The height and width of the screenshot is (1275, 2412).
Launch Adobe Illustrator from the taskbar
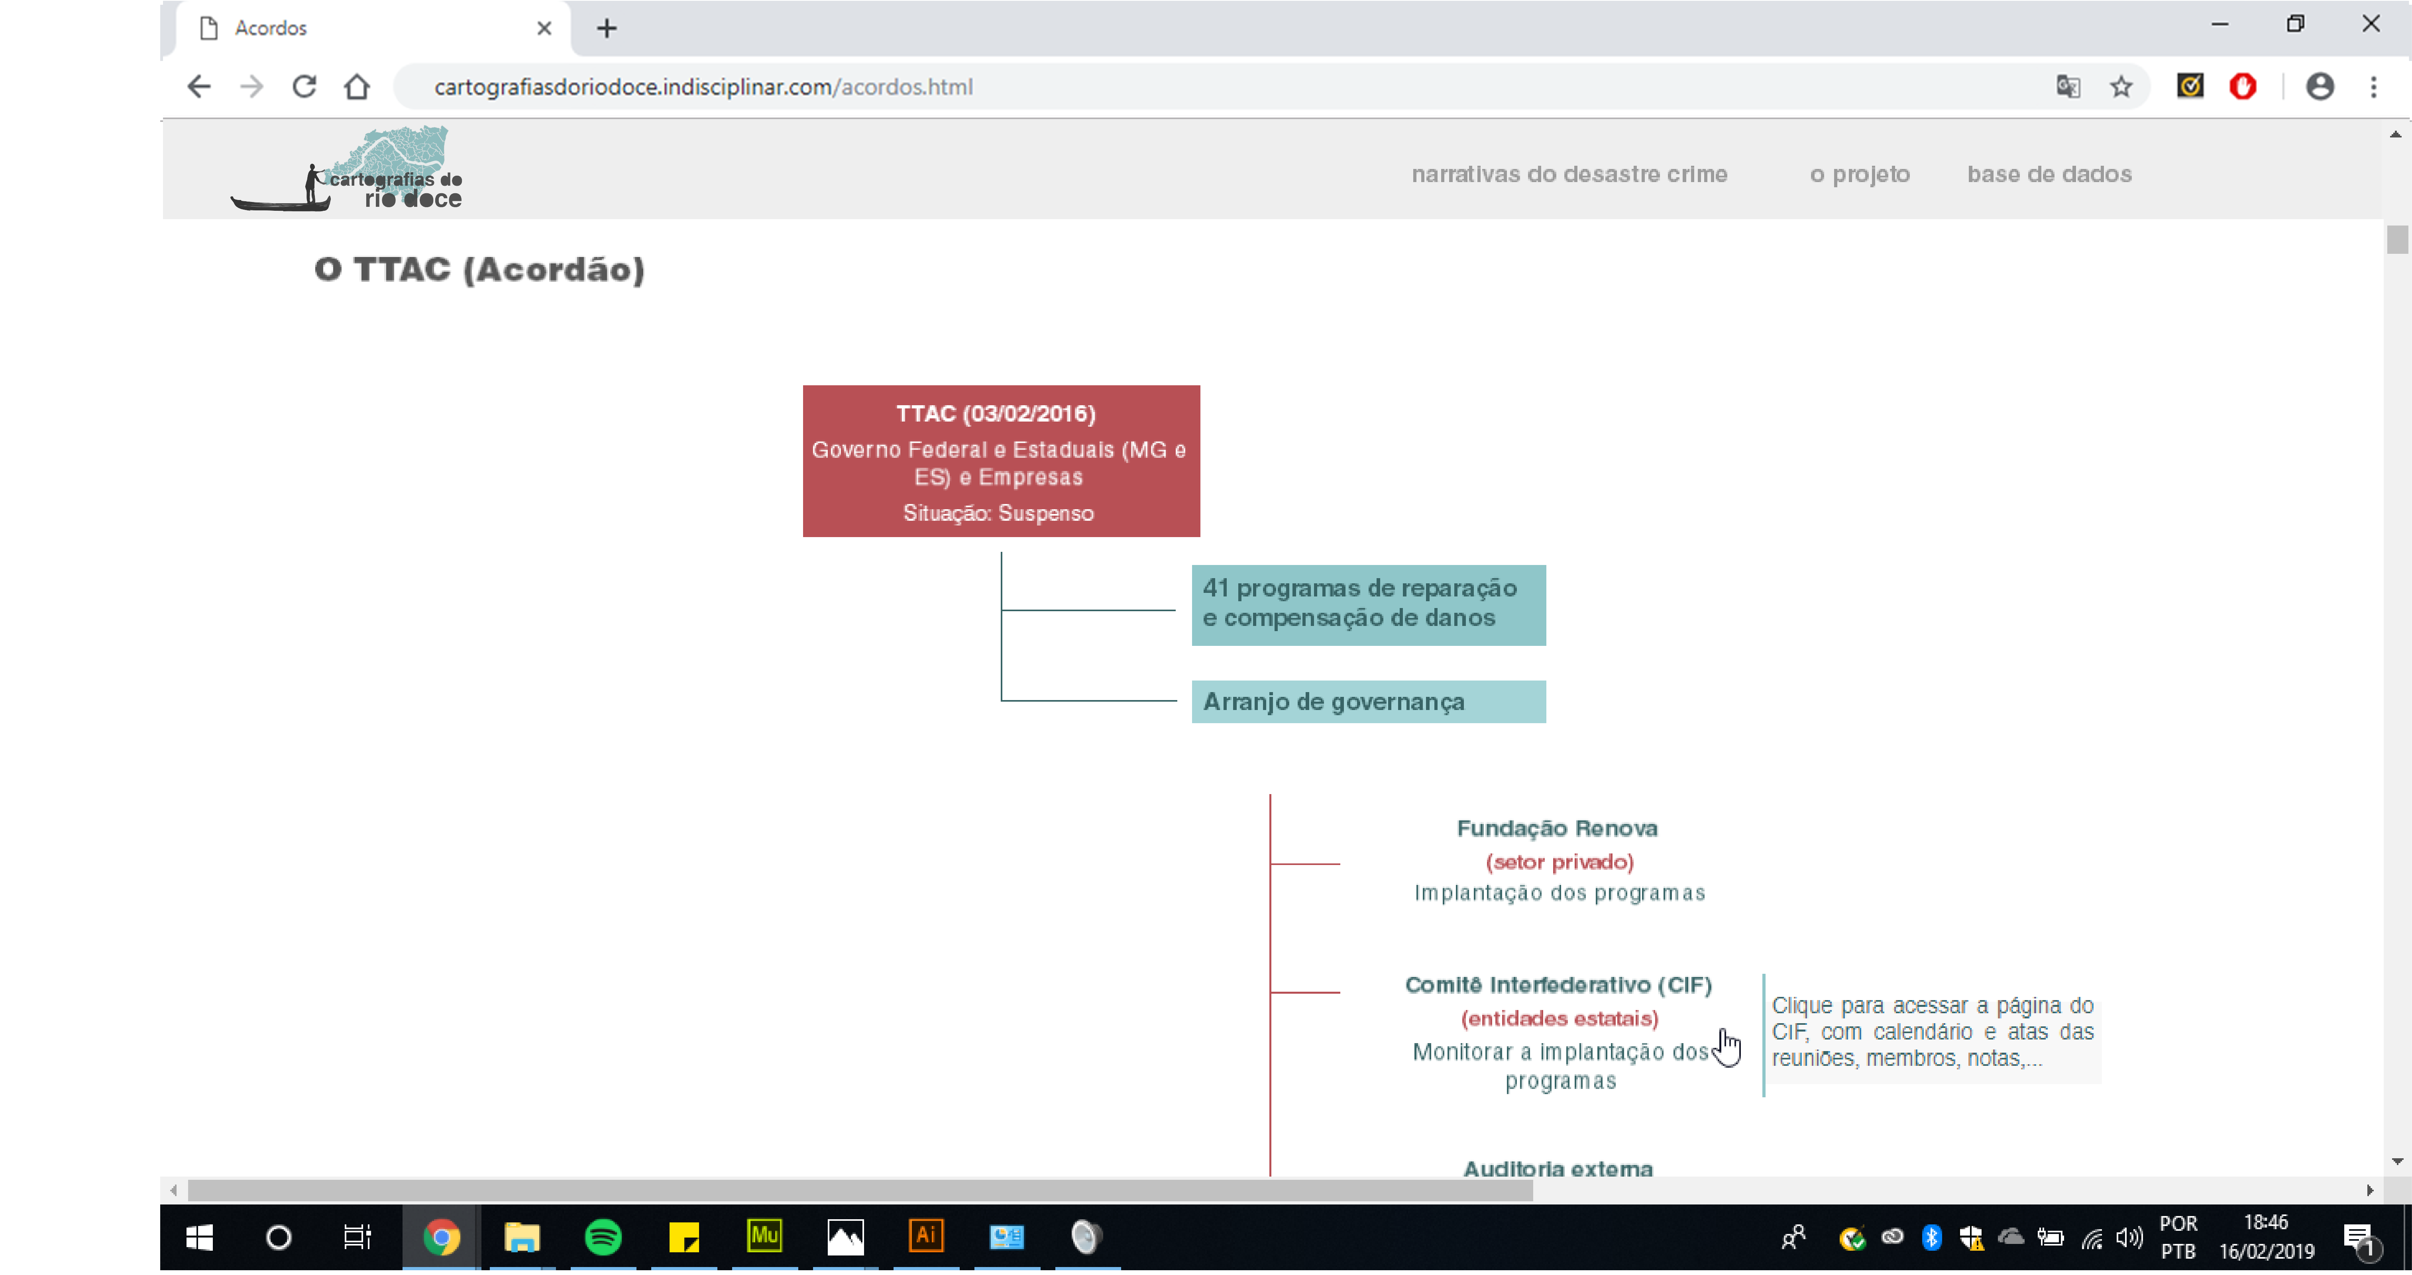pyautogui.click(x=925, y=1238)
